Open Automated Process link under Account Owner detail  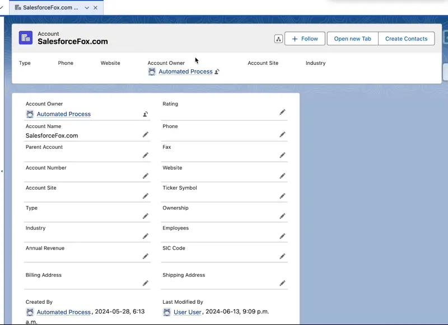coord(64,114)
